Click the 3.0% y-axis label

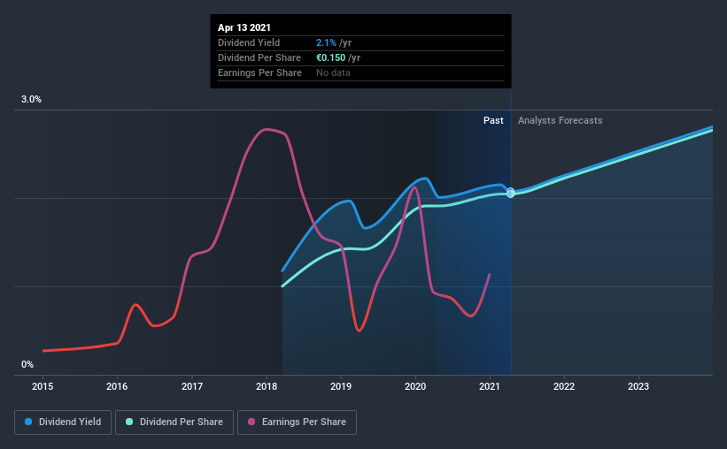click(x=31, y=100)
